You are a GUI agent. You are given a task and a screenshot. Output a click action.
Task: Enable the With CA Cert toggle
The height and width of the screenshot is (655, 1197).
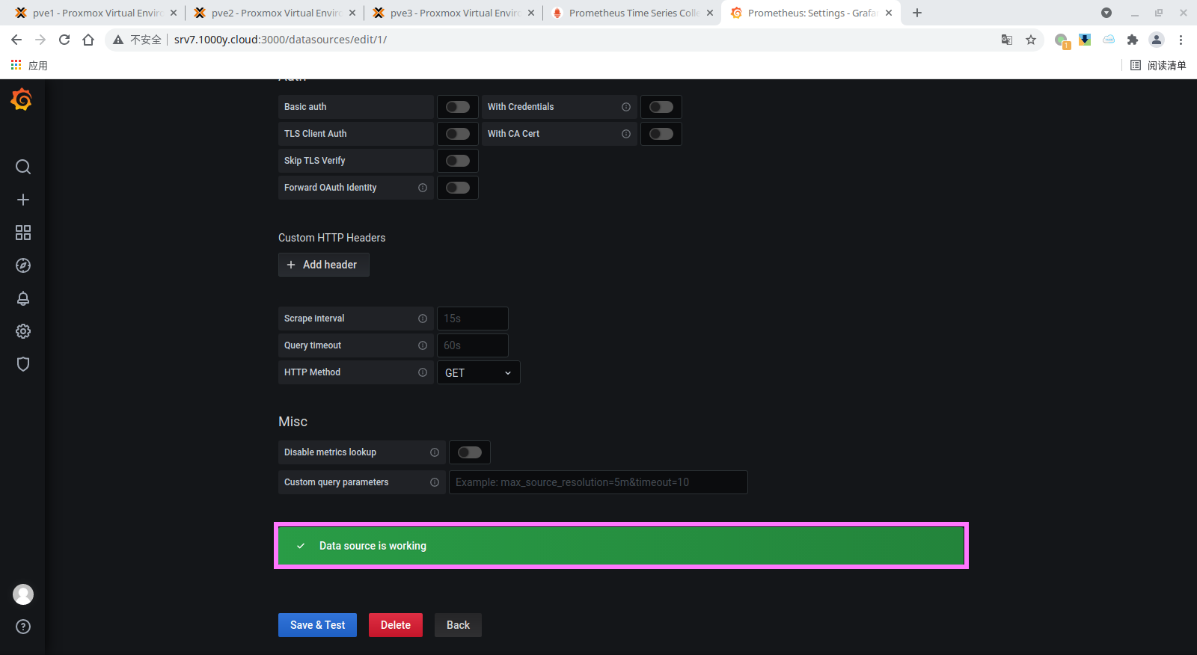(x=661, y=134)
